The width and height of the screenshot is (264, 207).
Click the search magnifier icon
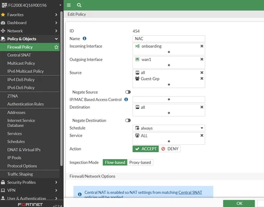pos(79,5)
